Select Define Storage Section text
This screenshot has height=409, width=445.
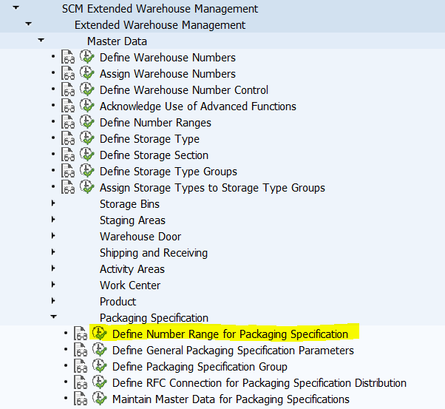coord(154,155)
